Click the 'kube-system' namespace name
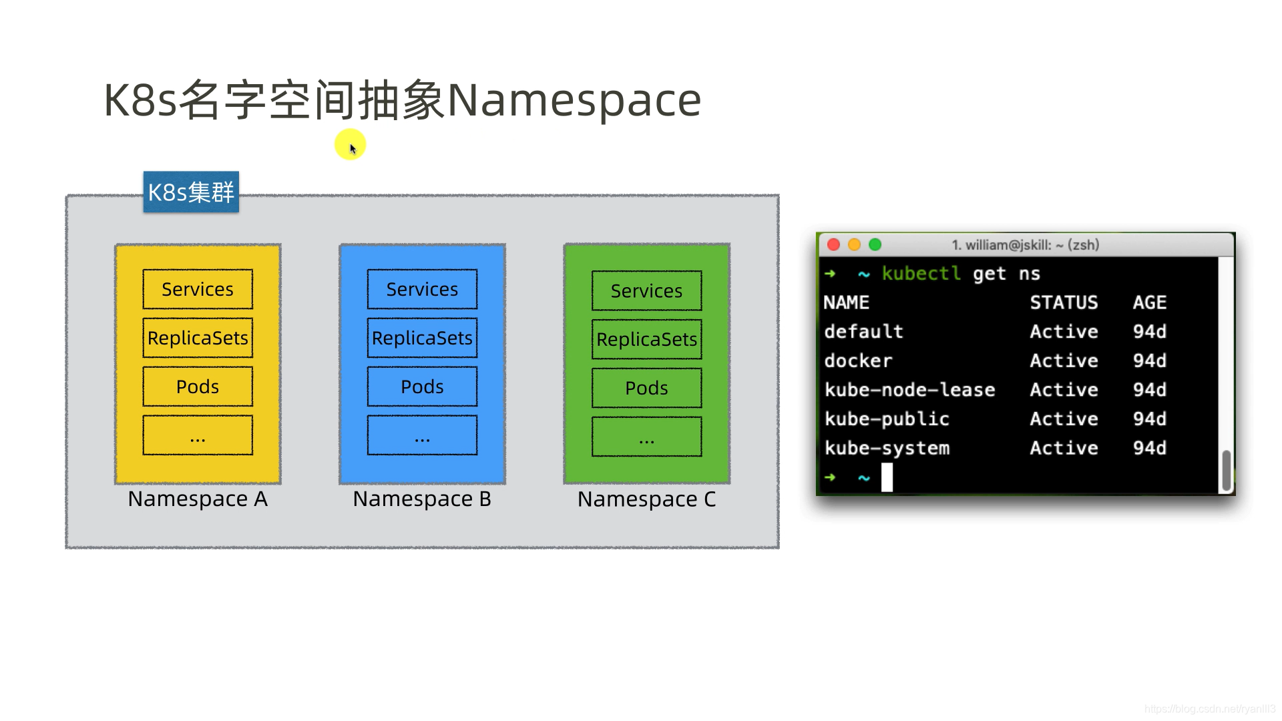The image size is (1282, 721). (x=887, y=448)
